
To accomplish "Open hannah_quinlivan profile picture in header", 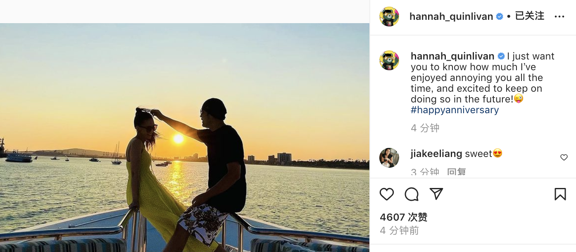I will [x=389, y=17].
